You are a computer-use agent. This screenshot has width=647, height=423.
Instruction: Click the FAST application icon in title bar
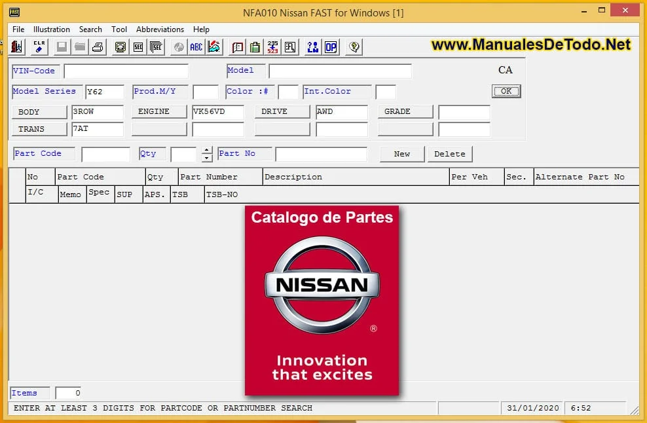(x=14, y=12)
